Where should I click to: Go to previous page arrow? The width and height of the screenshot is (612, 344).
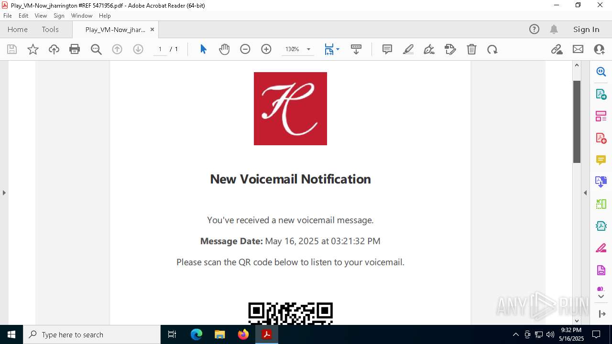(x=117, y=49)
